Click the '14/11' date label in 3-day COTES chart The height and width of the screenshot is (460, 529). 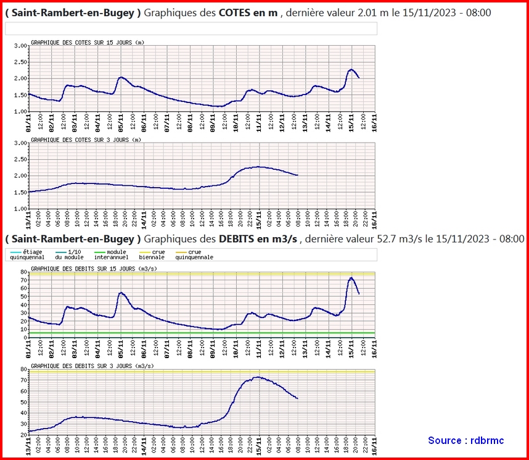(144, 220)
